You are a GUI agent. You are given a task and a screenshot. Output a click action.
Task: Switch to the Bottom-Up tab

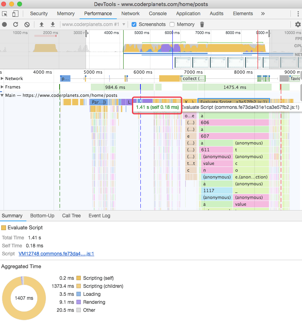pos(42,216)
